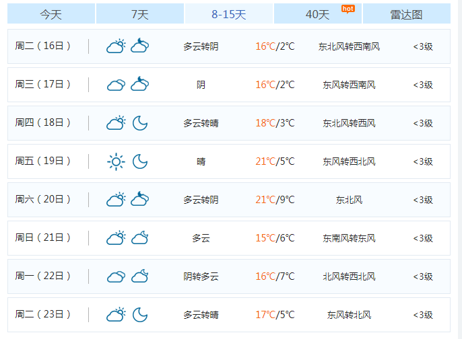Click the night cloudy icon for 周六 20日
The width and height of the screenshot is (462, 339).
[x=140, y=199]
